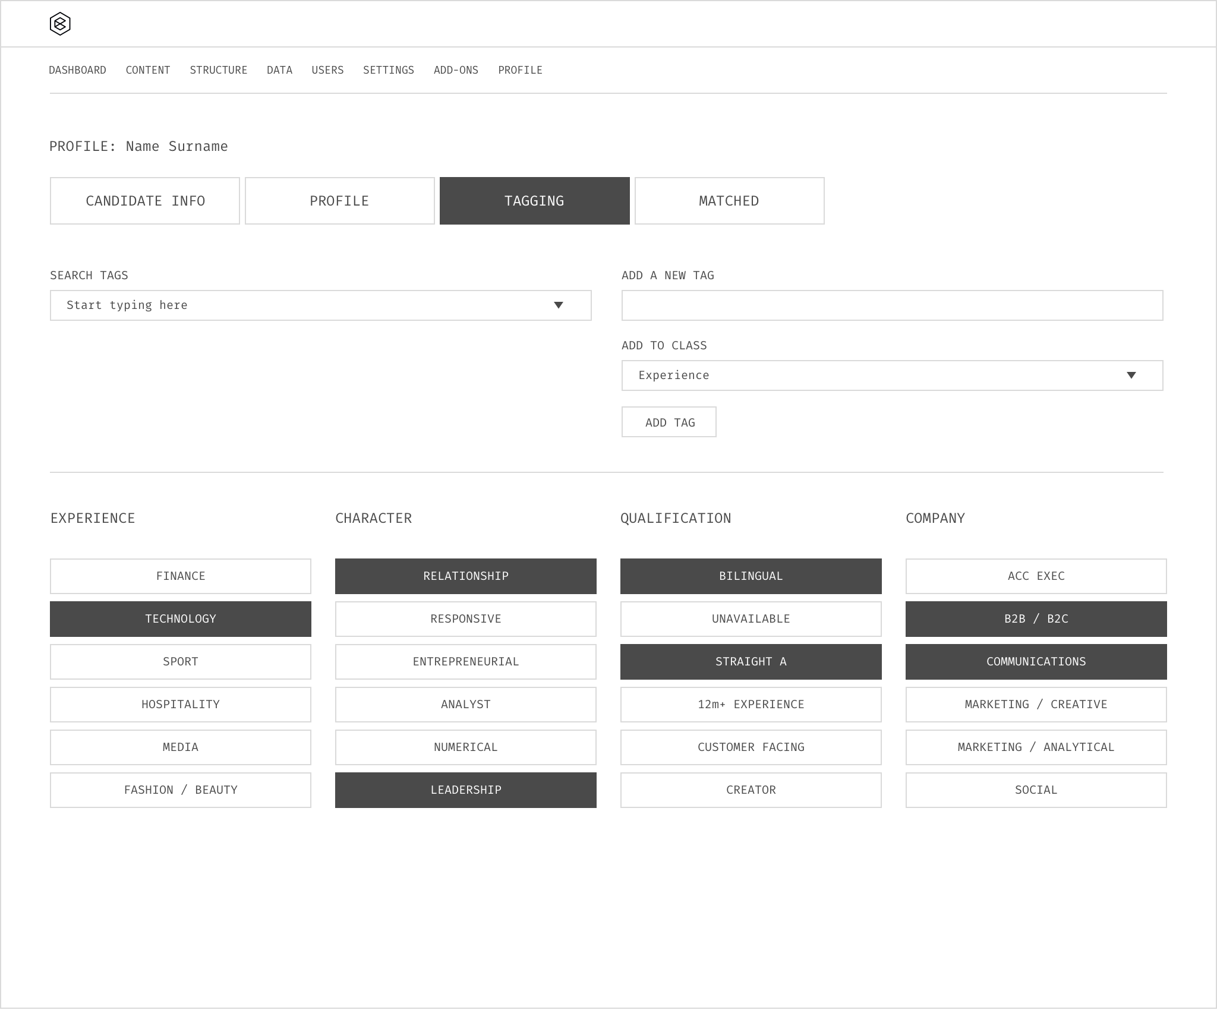Select the Entrepreneurial character tag
Viewport: 1217px width, 1010px height.
click(465, 662)
